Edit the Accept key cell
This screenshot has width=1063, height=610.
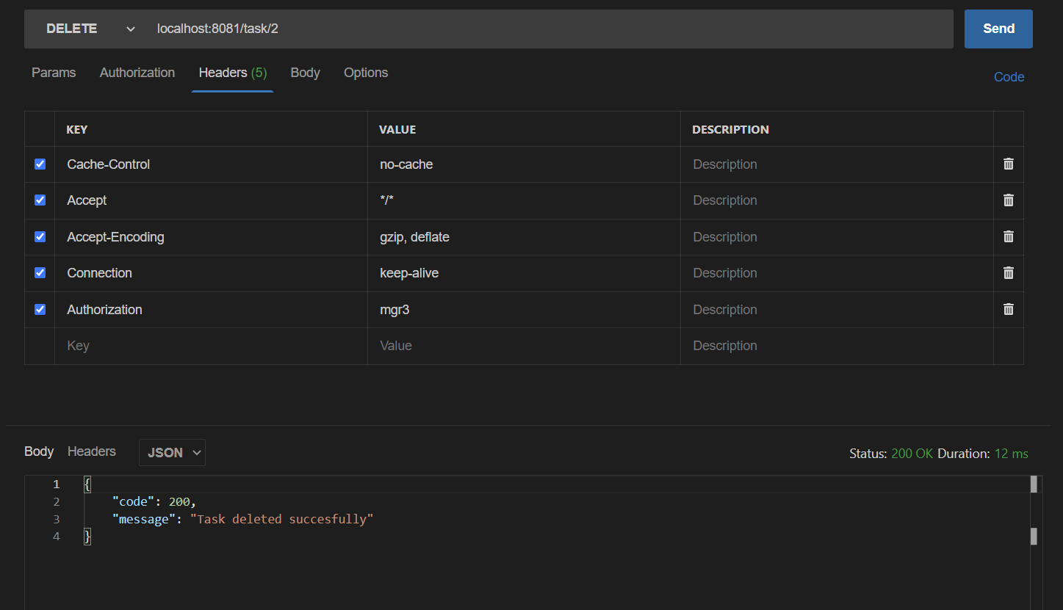pyautogui.click(x=212, y=200)
